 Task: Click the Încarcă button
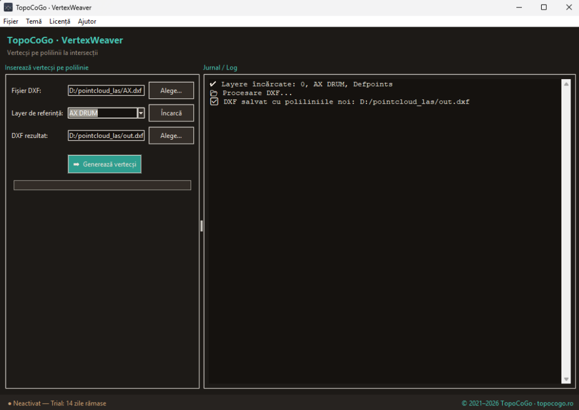171,113
